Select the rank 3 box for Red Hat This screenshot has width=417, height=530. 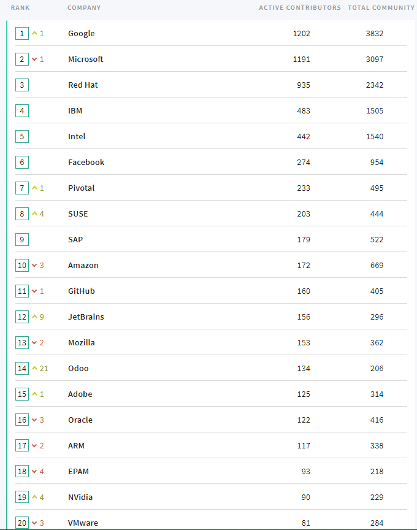(22, 85)
